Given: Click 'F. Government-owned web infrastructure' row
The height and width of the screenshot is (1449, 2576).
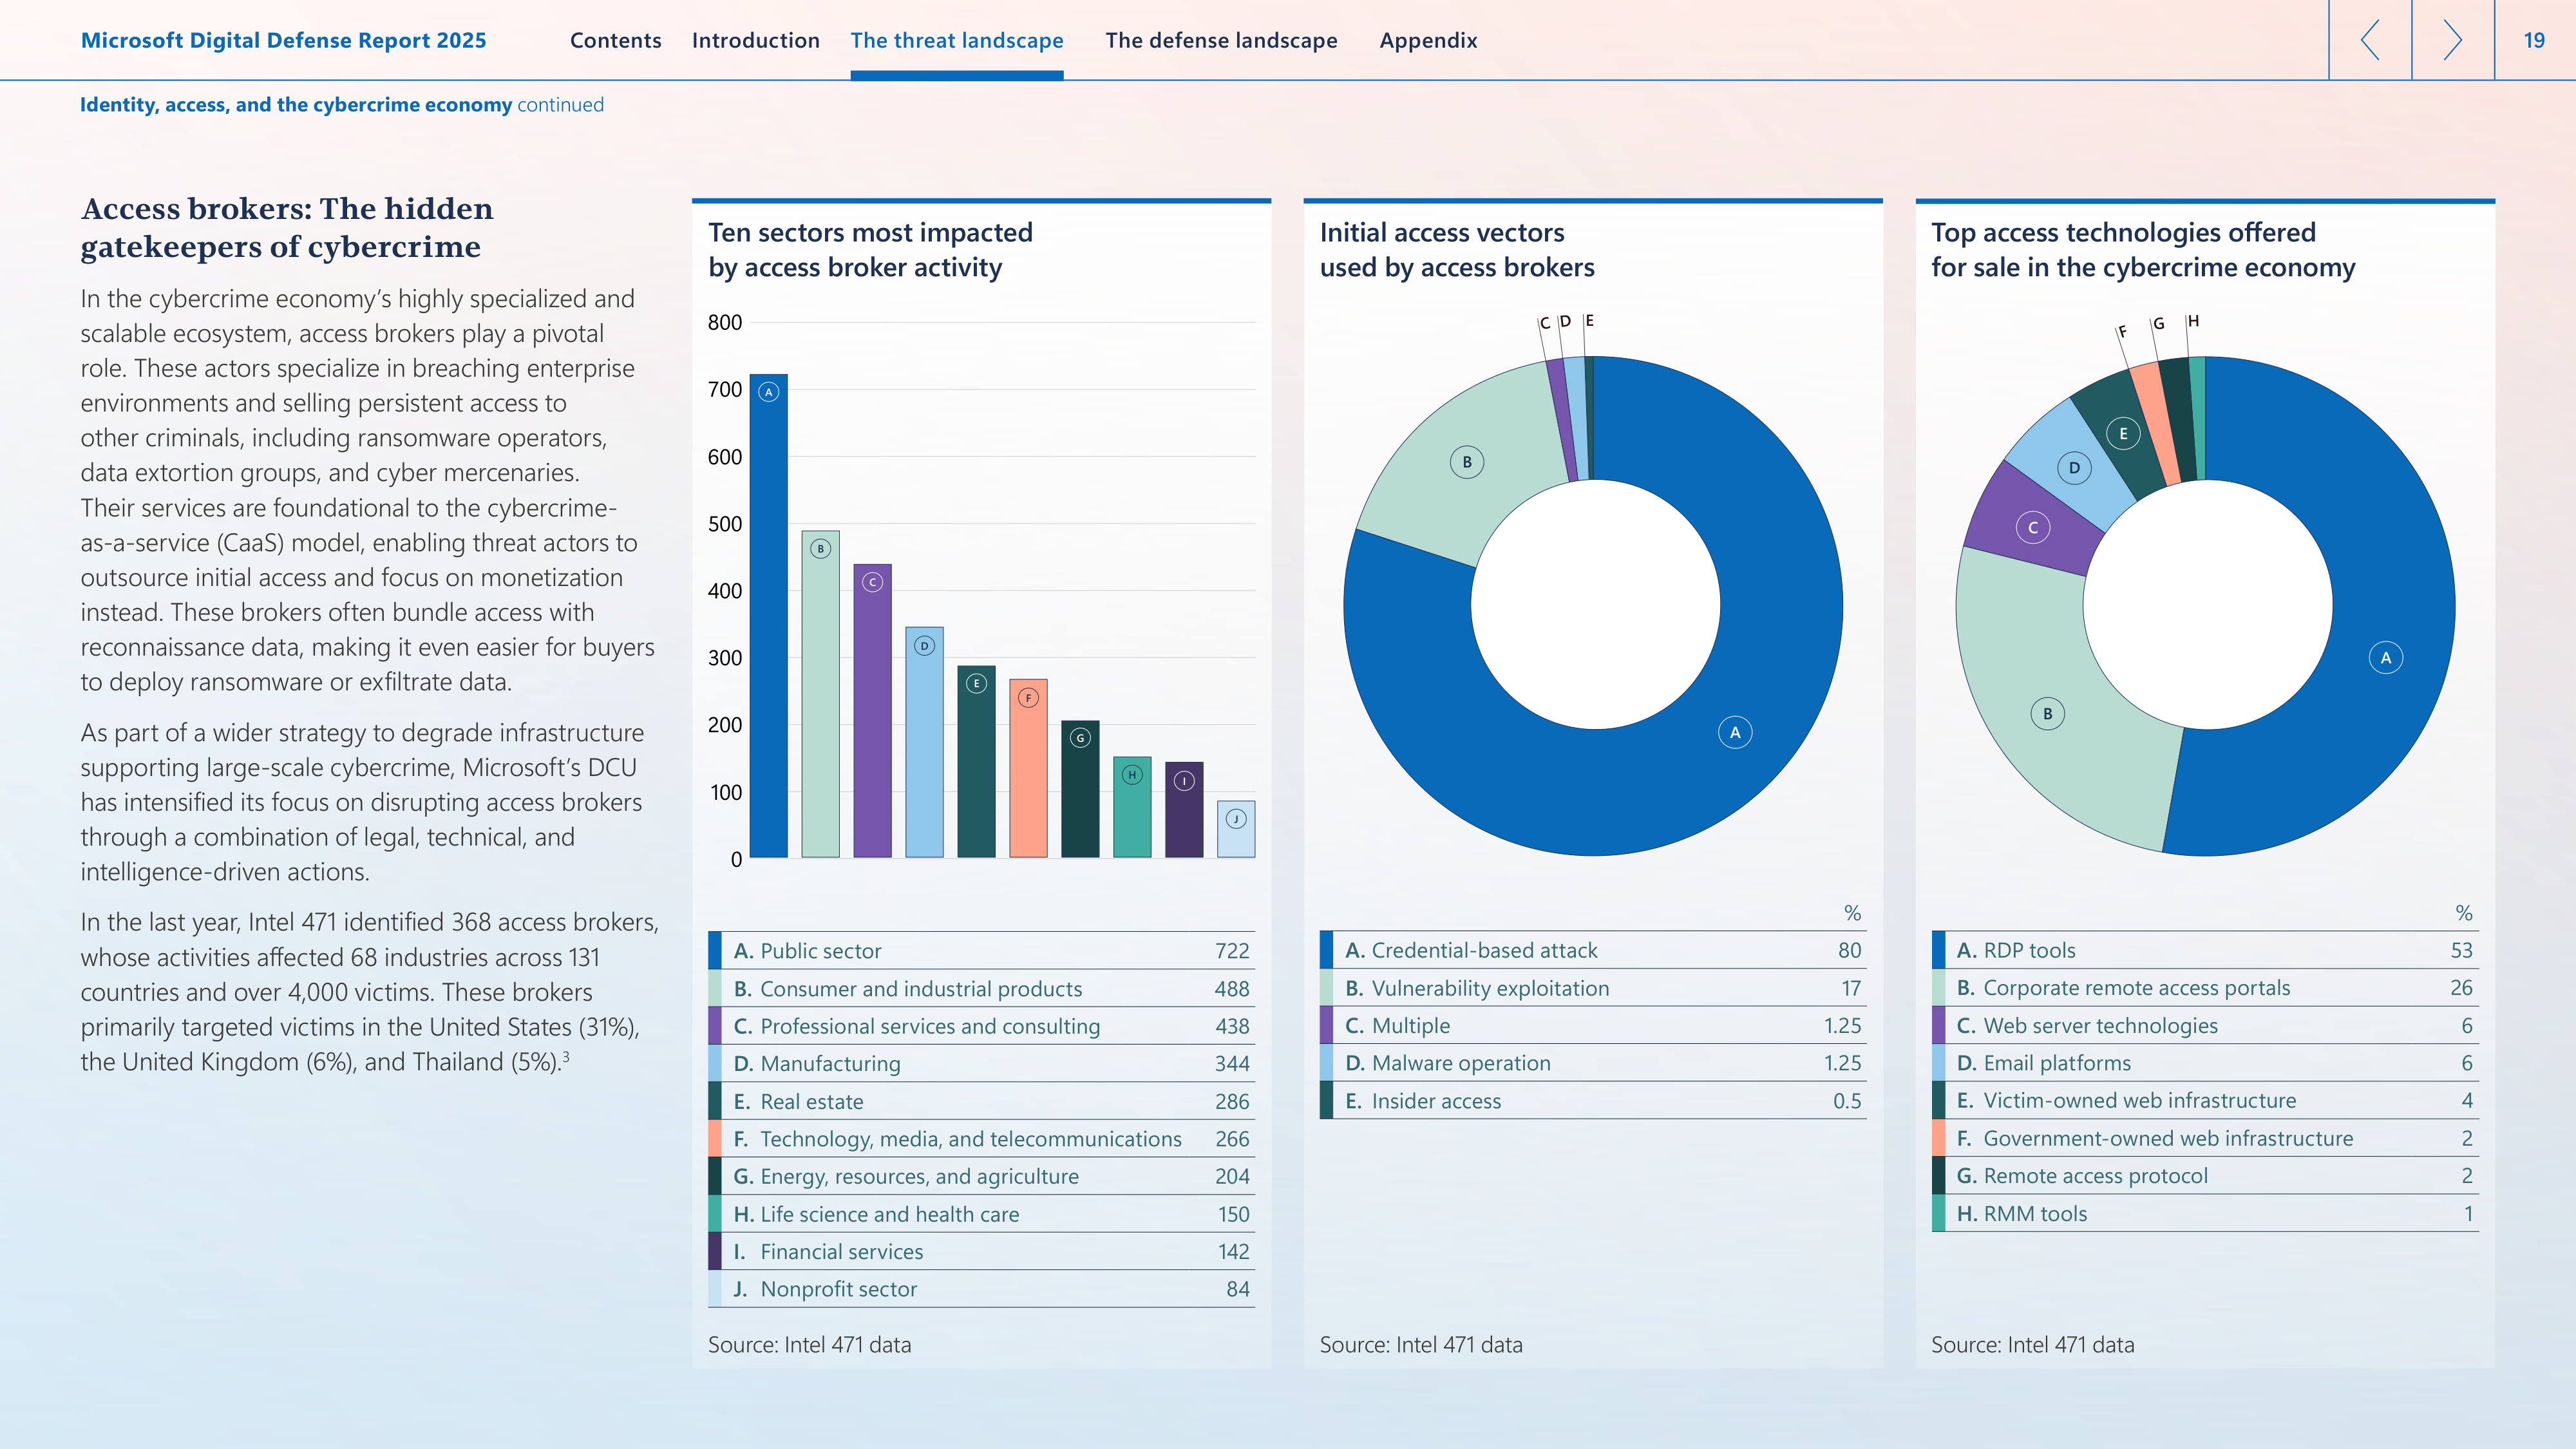Looking at the screenshot, I should tap(2205, 1139).
